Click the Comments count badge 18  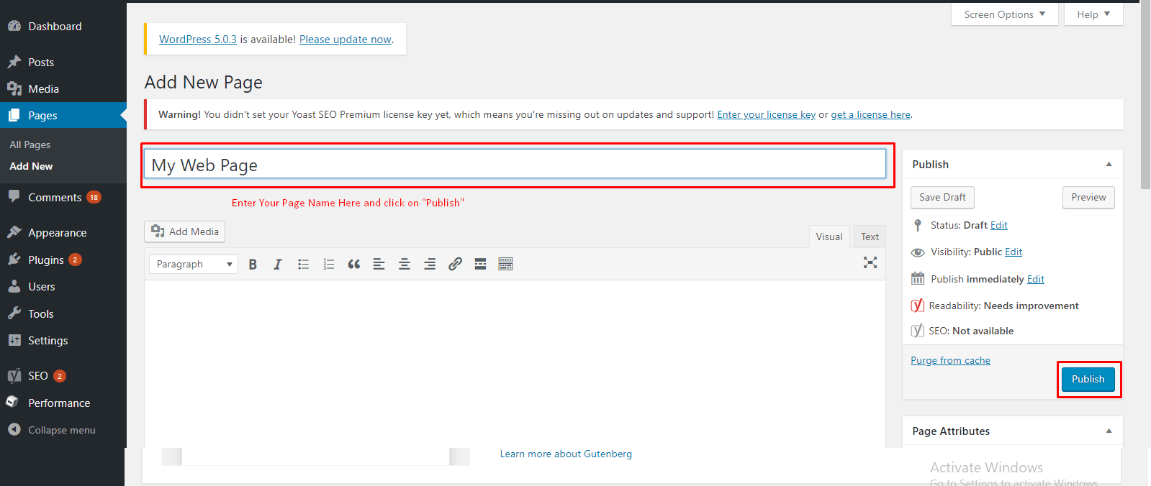coord(94,197)
